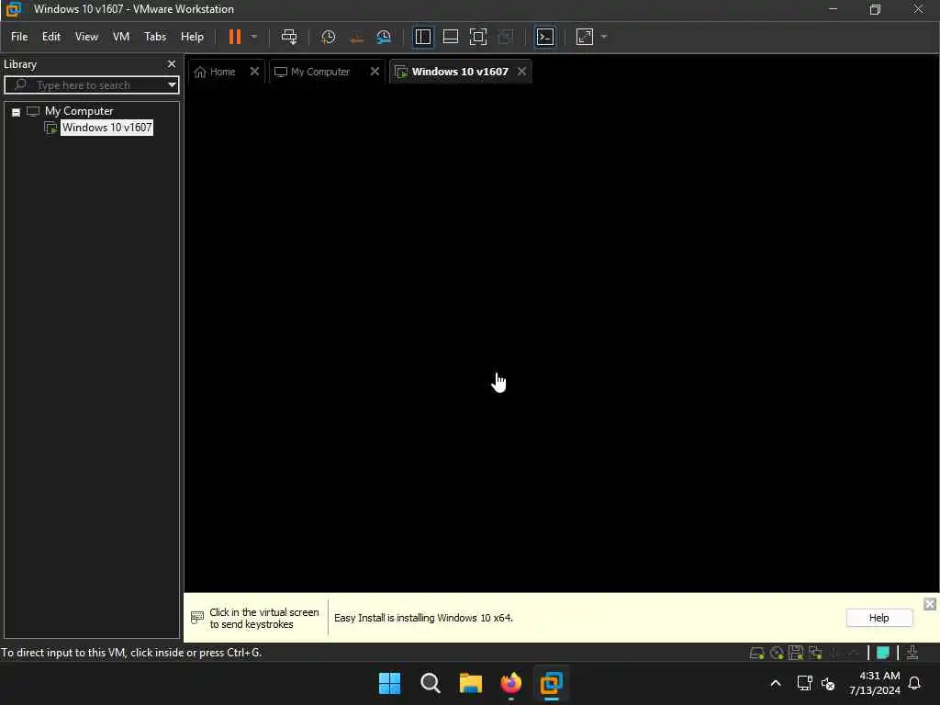
Task: Open the View menu
Action: point(86,37)
